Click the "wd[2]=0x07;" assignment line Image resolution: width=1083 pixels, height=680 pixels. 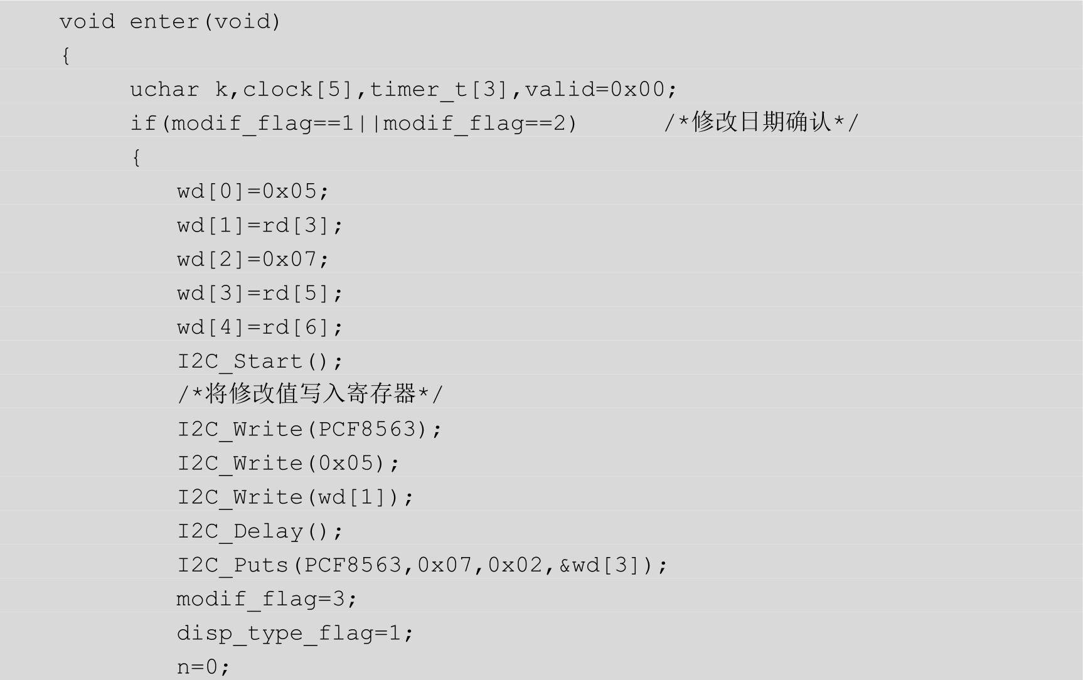click(252, 259)
